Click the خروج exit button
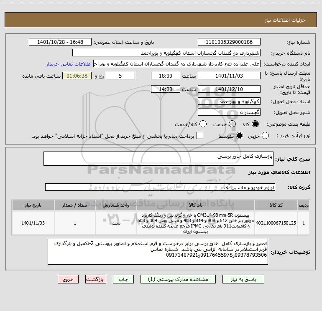This screenshot has width=322, height=311. tap(68, 279)
